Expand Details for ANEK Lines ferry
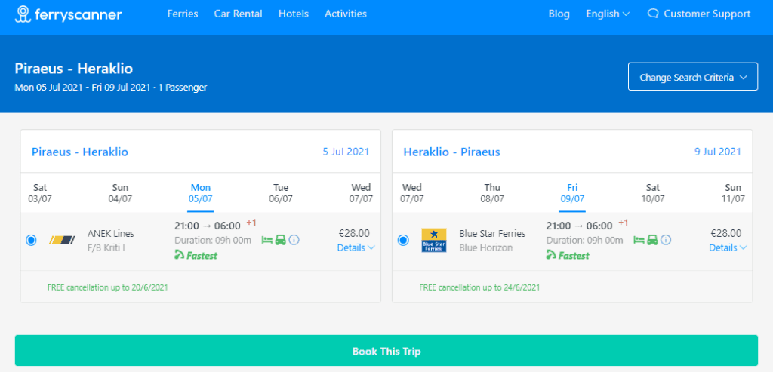 [356, 247]
